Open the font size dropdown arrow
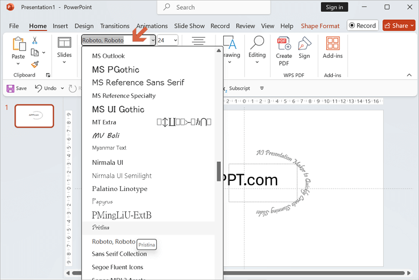Screen dimensions: 419x280 point(175,41)
